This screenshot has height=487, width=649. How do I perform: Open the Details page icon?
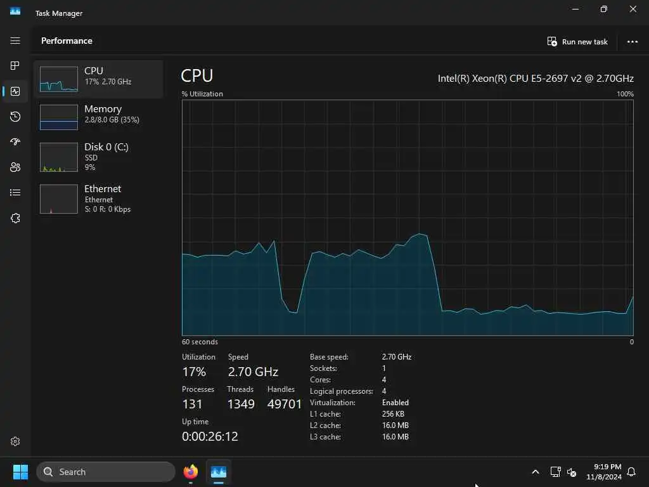coord(15,193)
